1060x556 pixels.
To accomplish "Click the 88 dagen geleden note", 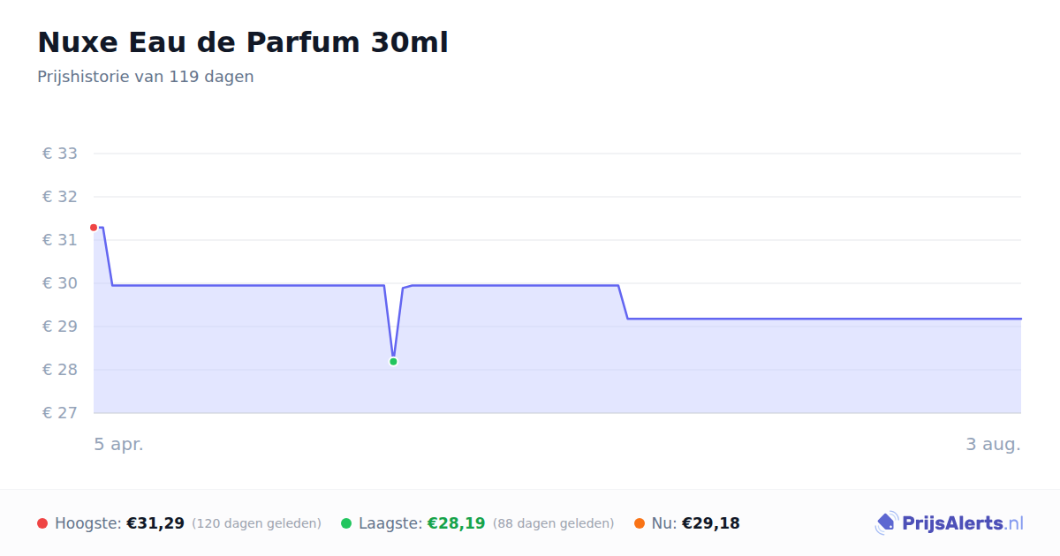I will coord(553,523).
